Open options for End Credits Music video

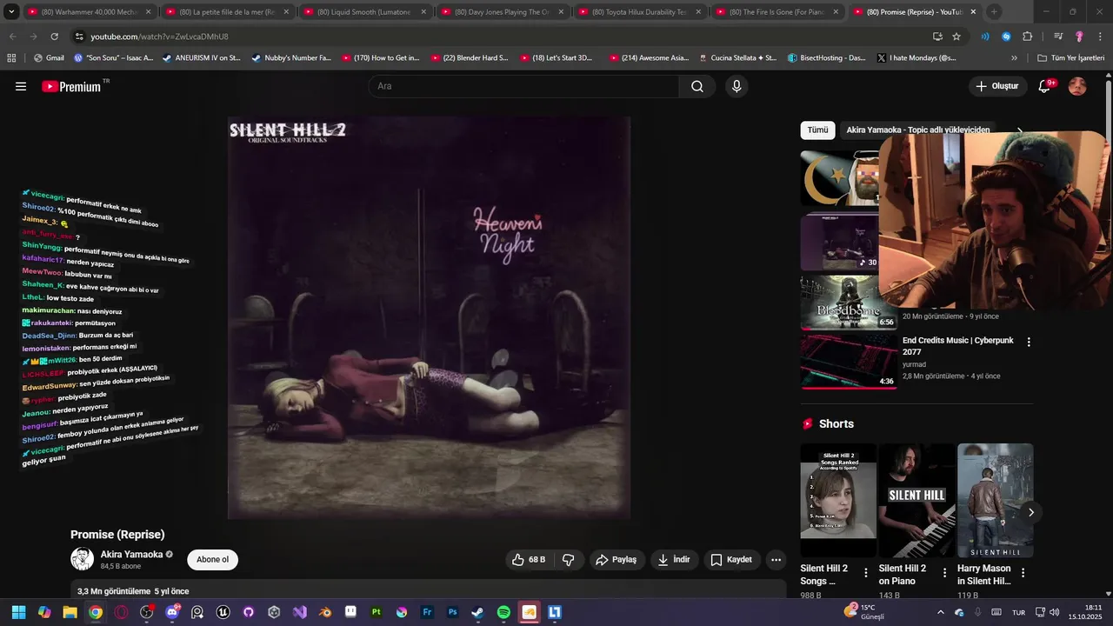[x=1029, y=342]
